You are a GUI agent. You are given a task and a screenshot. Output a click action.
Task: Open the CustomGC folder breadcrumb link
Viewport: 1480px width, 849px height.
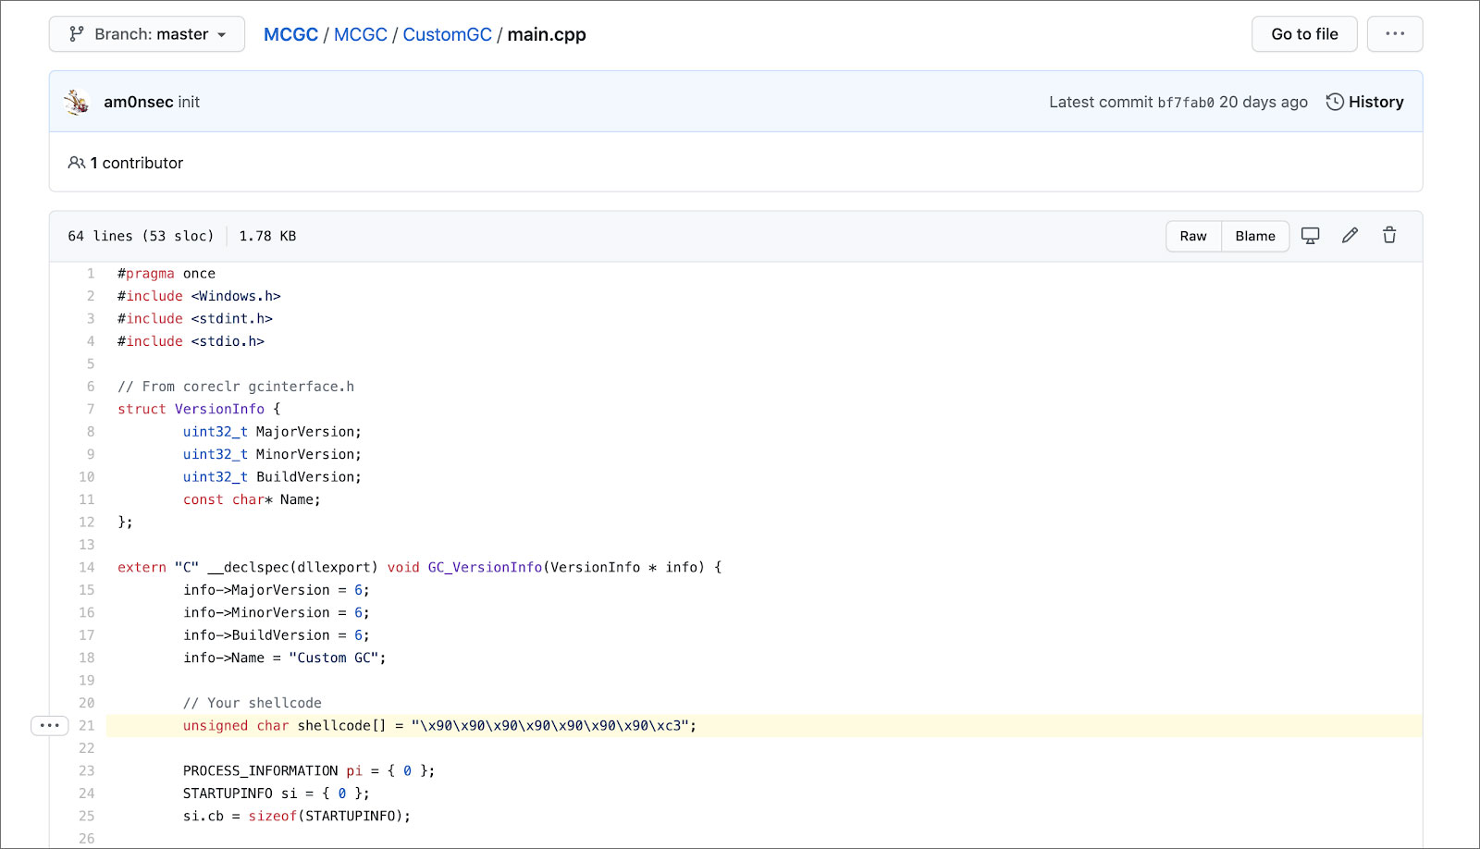[x=447, y=34]
